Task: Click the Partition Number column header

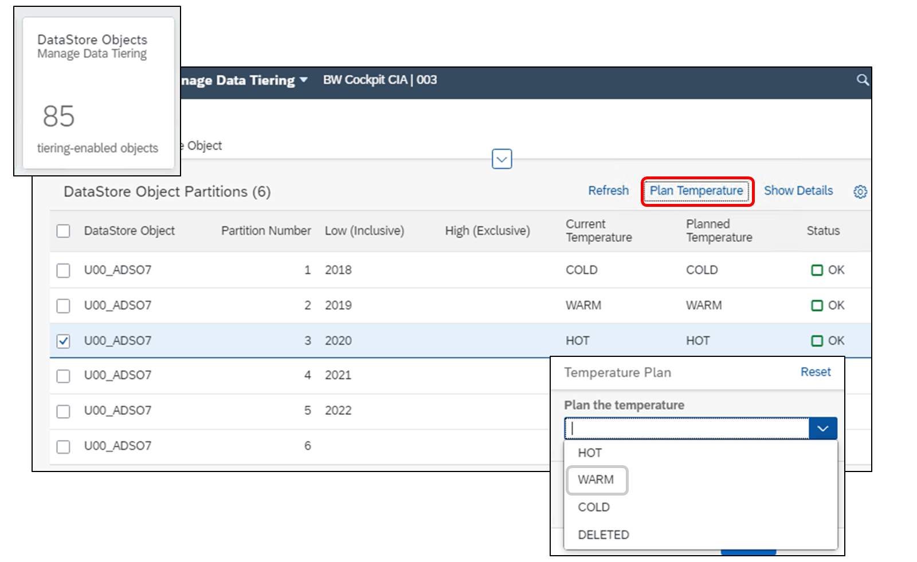Action: pyautogui.click(x=266, y=231)
